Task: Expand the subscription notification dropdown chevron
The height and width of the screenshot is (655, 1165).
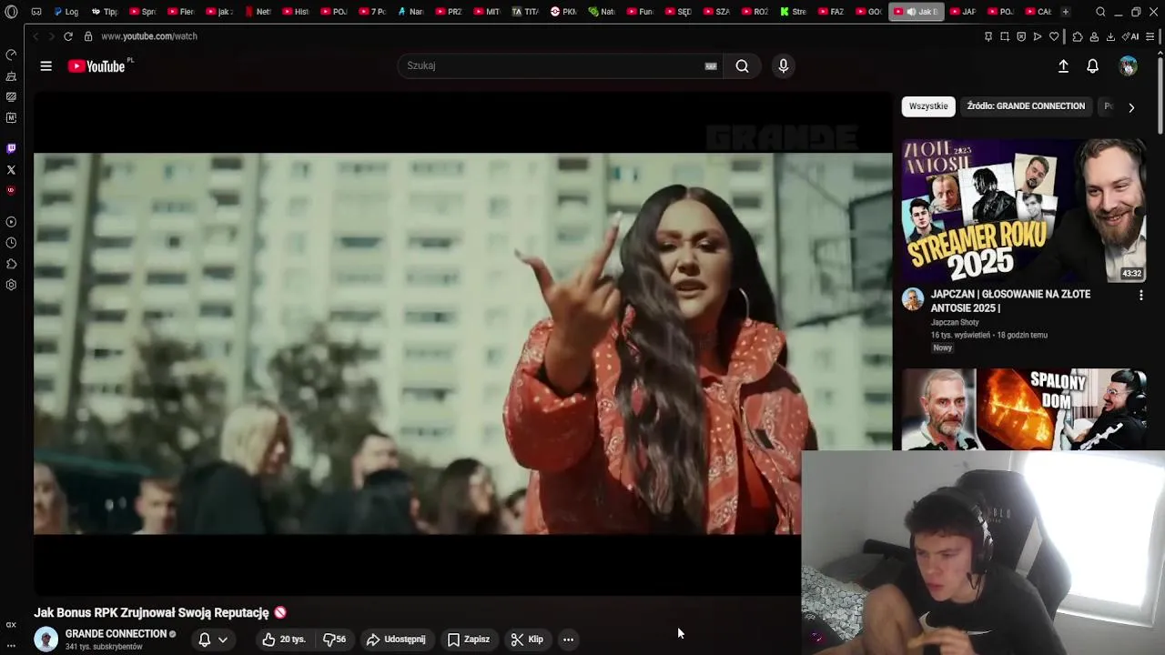Action: tap(222, 640)
